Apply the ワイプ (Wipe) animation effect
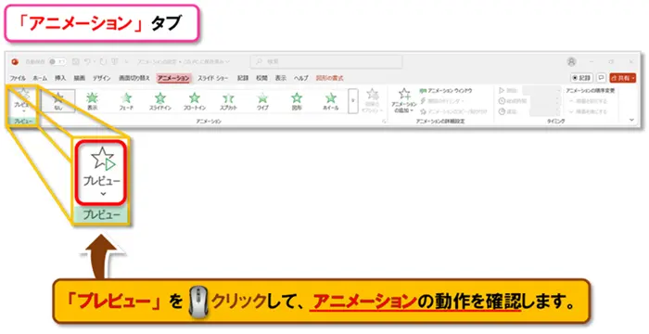 click(x=262, y=101)
